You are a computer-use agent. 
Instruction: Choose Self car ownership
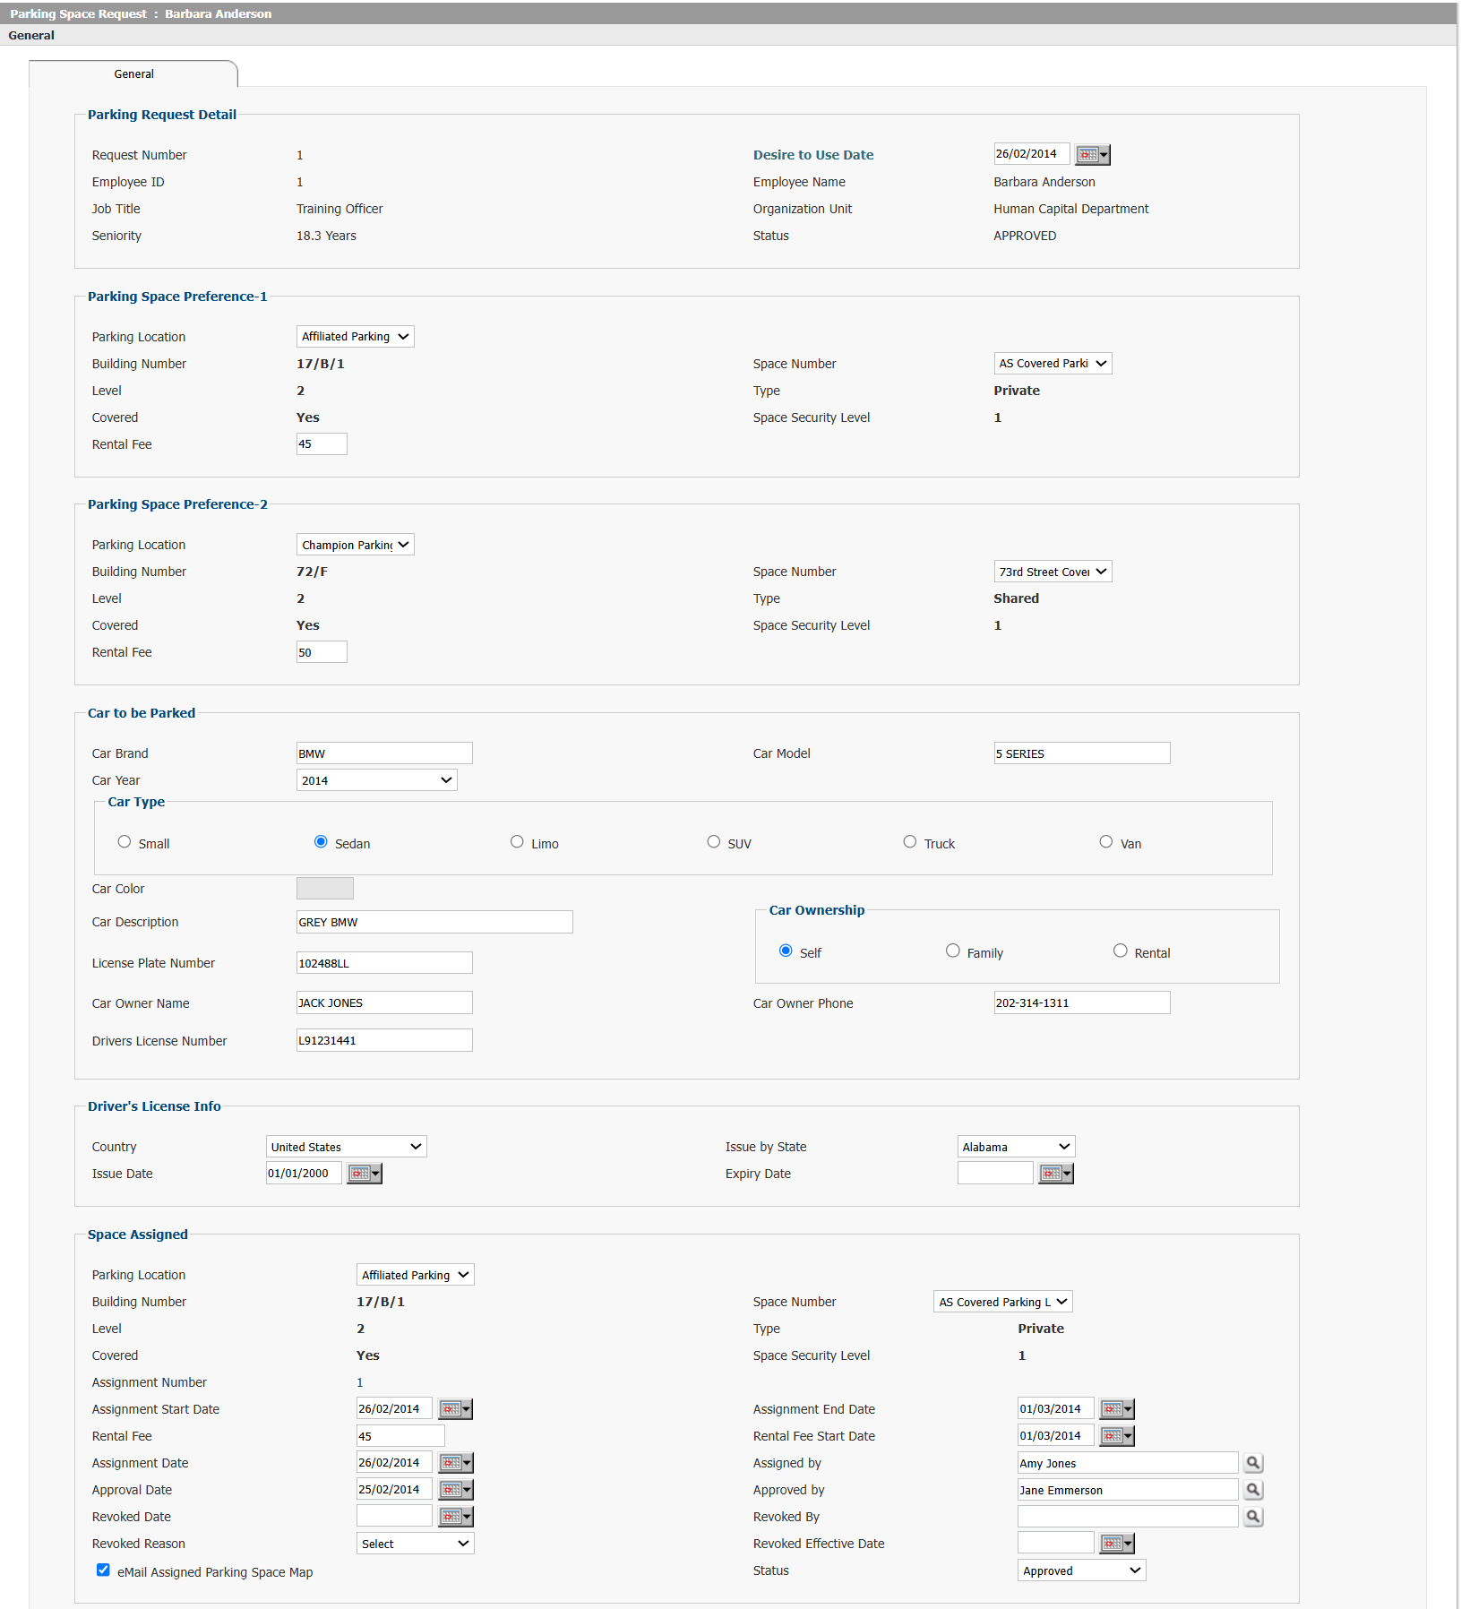point(786,951)
